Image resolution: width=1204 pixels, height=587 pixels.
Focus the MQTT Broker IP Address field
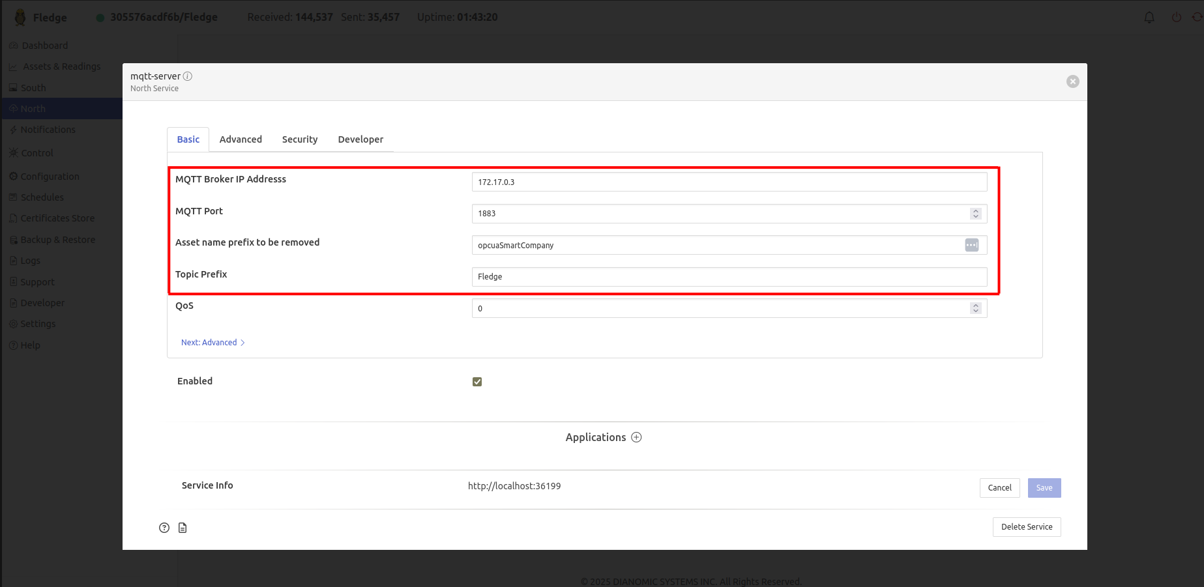click(x=729, y=182)
